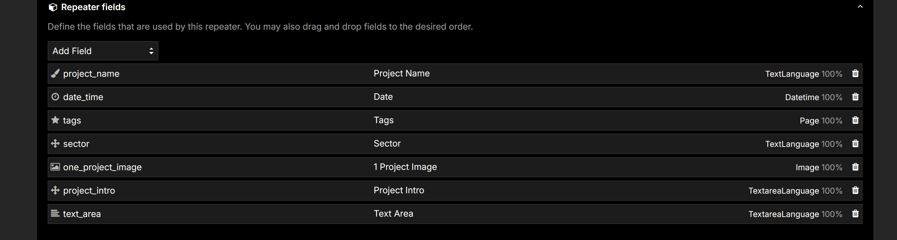Trash the one_project_image field

tap(855, 167)
